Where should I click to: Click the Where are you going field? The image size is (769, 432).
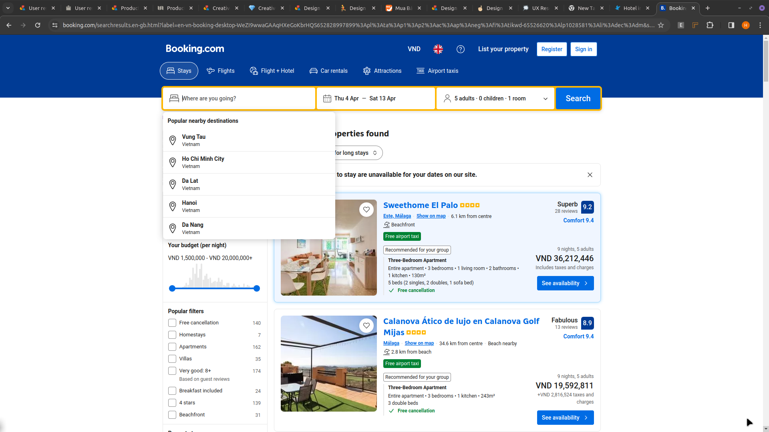[239, 98]
